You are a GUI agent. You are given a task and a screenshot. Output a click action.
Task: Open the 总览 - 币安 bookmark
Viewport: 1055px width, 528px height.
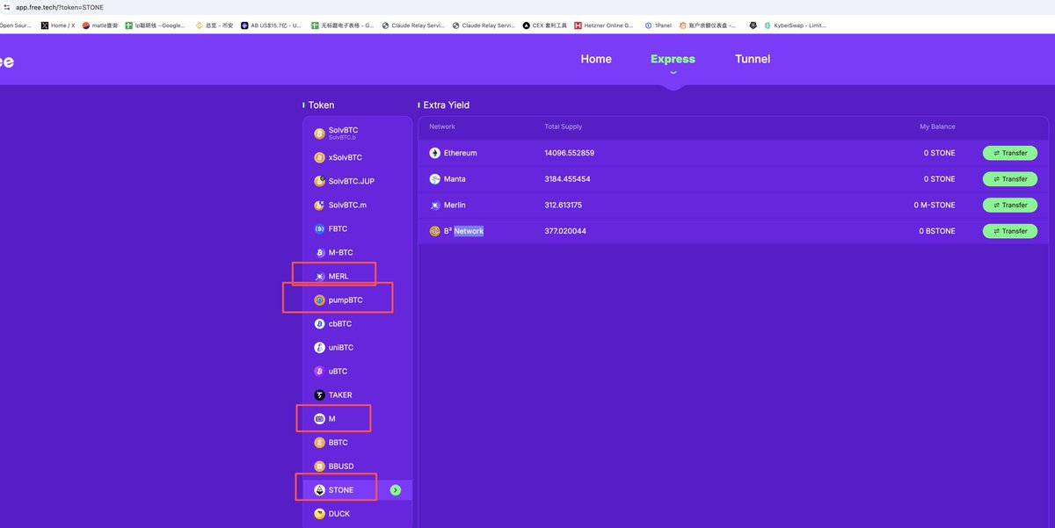[x=214, y=25]
